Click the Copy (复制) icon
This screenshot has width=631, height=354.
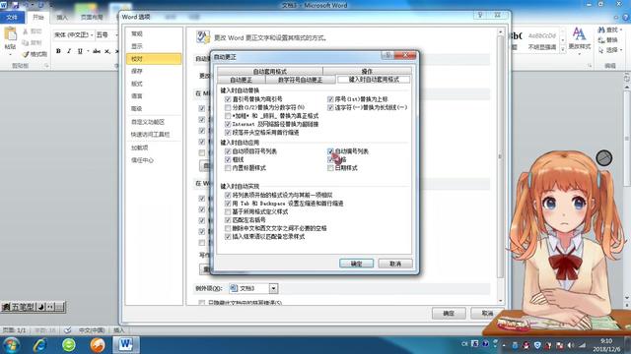pyautogui.click(x=26, y=42)
